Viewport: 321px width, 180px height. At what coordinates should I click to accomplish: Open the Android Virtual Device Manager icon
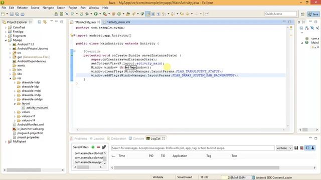click(61, 14)
